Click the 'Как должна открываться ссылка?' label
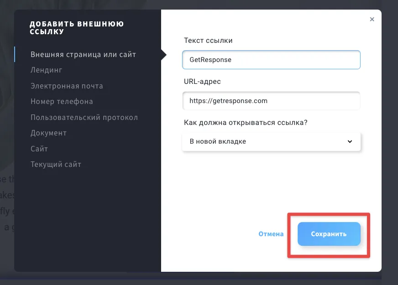 tap(246, 123)
